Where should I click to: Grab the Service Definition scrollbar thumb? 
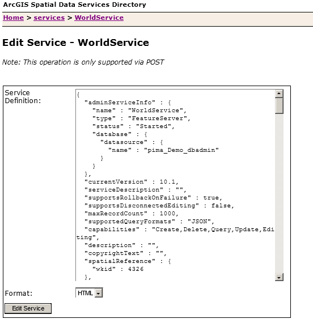point(279,105)
